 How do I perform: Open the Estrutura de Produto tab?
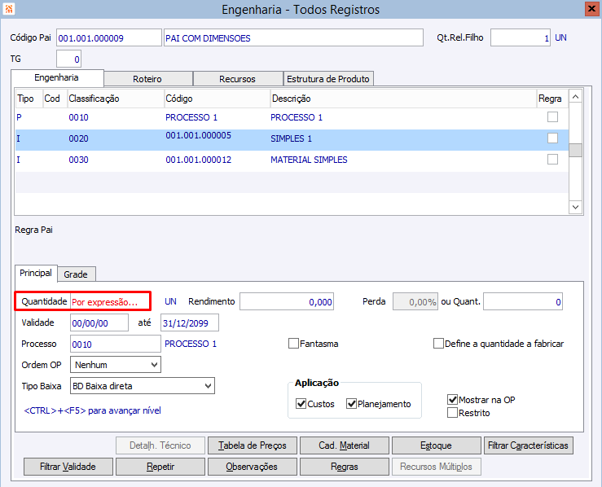pos(327,79)
